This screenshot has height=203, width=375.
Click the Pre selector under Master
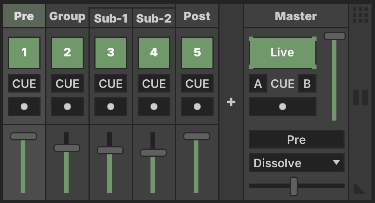click(x=297, y=139)
